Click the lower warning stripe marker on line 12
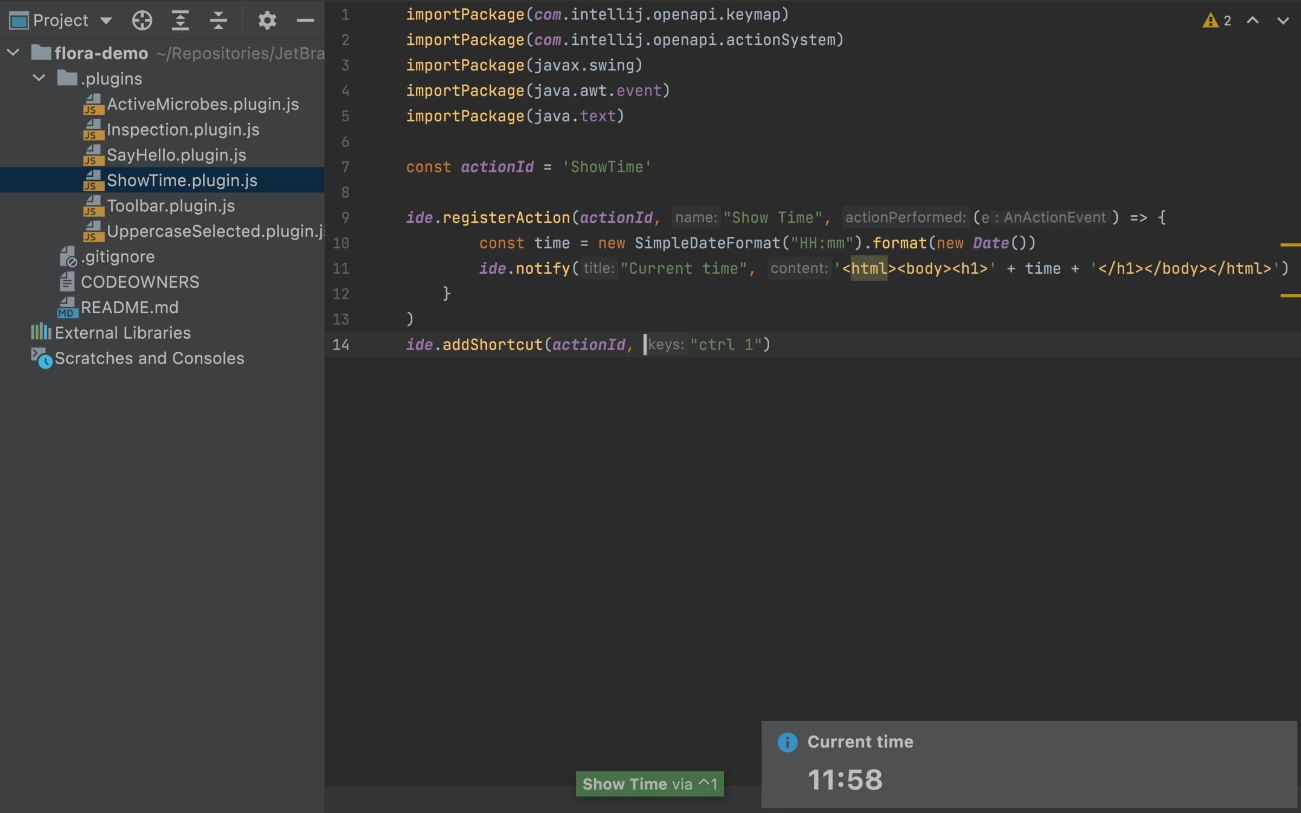This screenshot has width=1301, height=813. tap(1291, 296)
